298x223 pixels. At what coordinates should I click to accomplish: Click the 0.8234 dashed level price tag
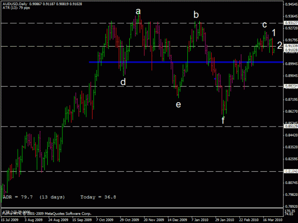coord(291,86)
